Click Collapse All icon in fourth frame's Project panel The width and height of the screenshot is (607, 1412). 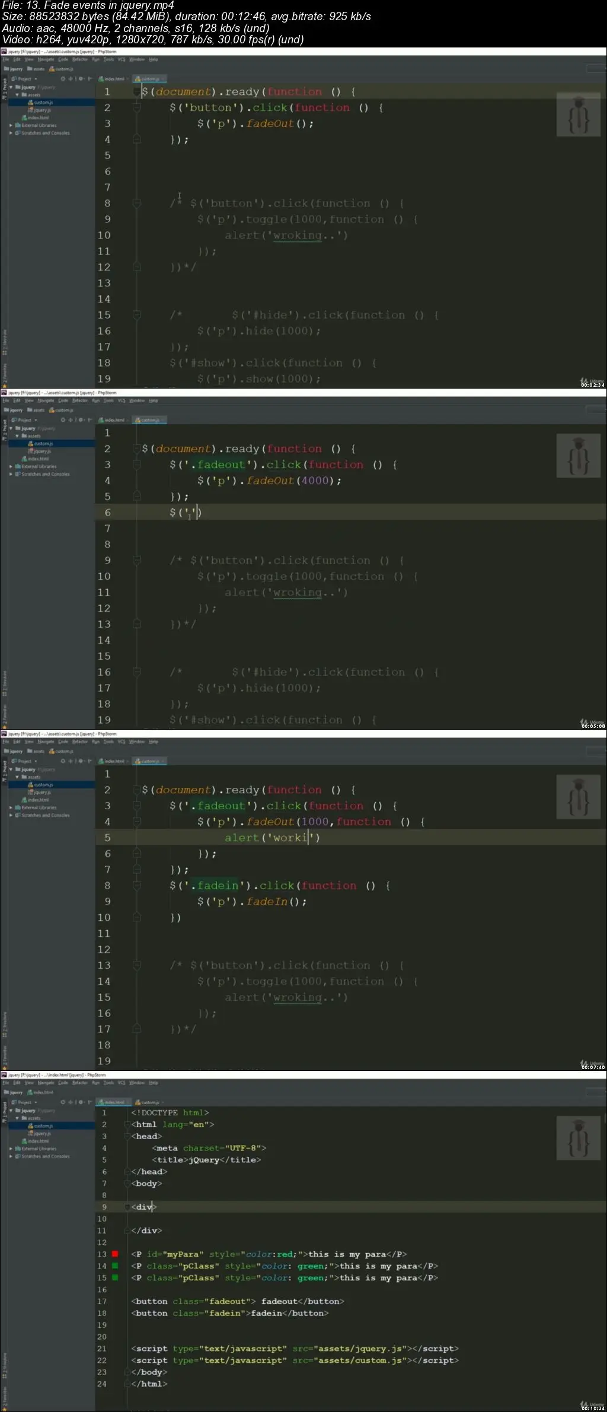(71, 1102)
